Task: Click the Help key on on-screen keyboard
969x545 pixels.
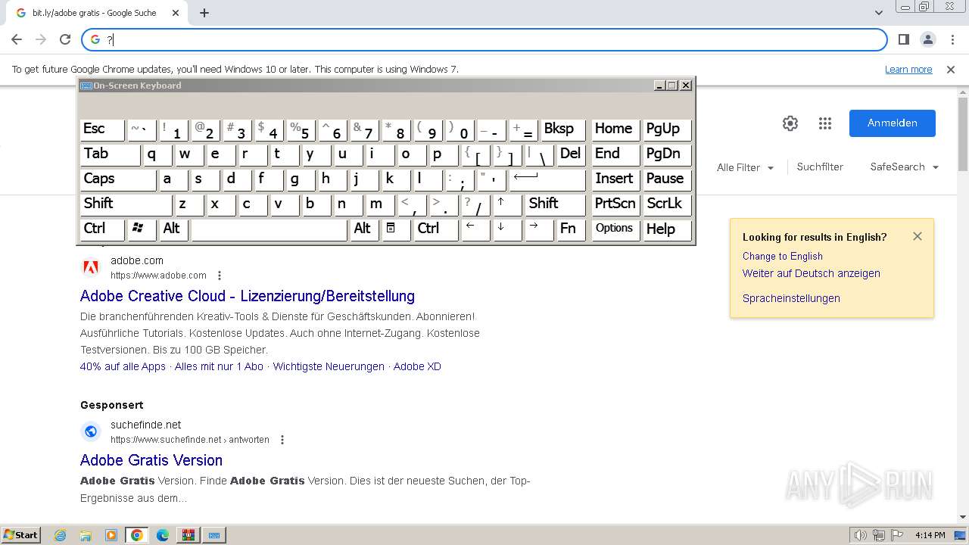Action: coord(667,229)
